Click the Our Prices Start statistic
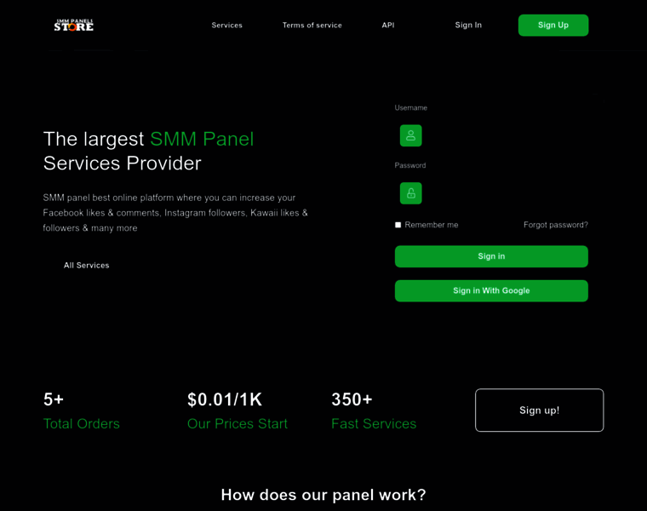The height and width of the screenshot is (511, 647). (238, 411)
